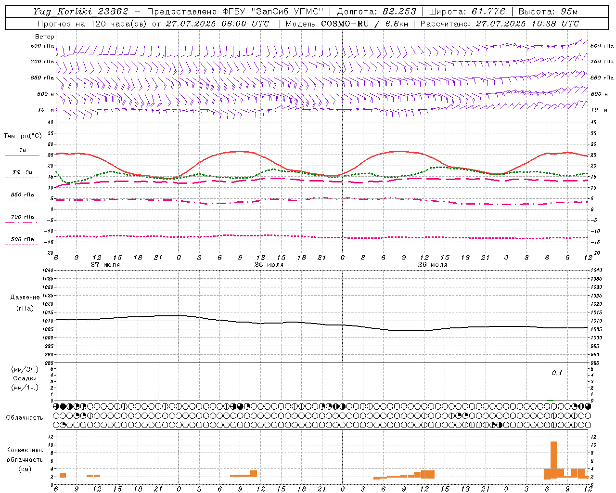The width and height of the screenshot is (616, 493).
Task: Click the 500 м wind level label on the left
Action: click(46, 94)
